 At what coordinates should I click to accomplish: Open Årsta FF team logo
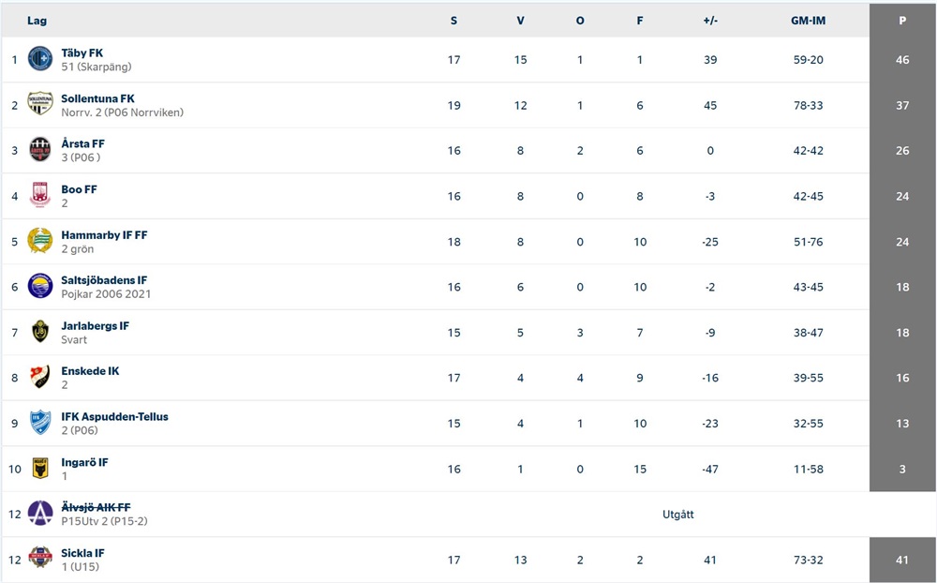(40, 149)
